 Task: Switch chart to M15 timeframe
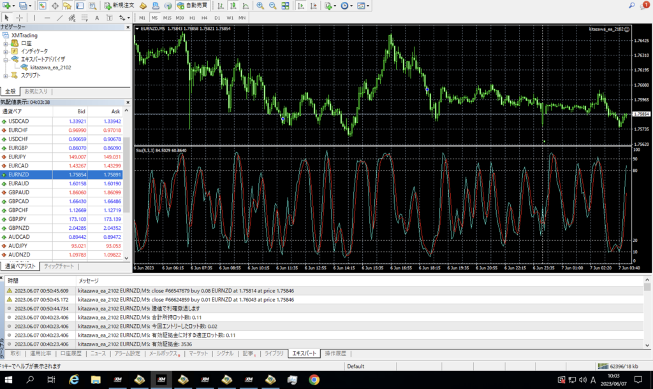pos(166,18)
